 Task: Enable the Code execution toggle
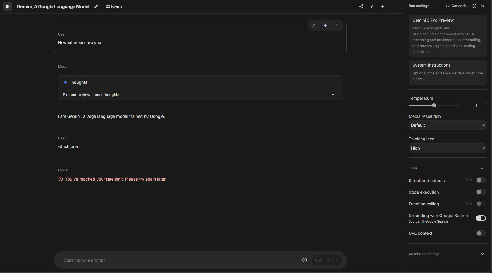pyautogui.click(x=481, y=192)
